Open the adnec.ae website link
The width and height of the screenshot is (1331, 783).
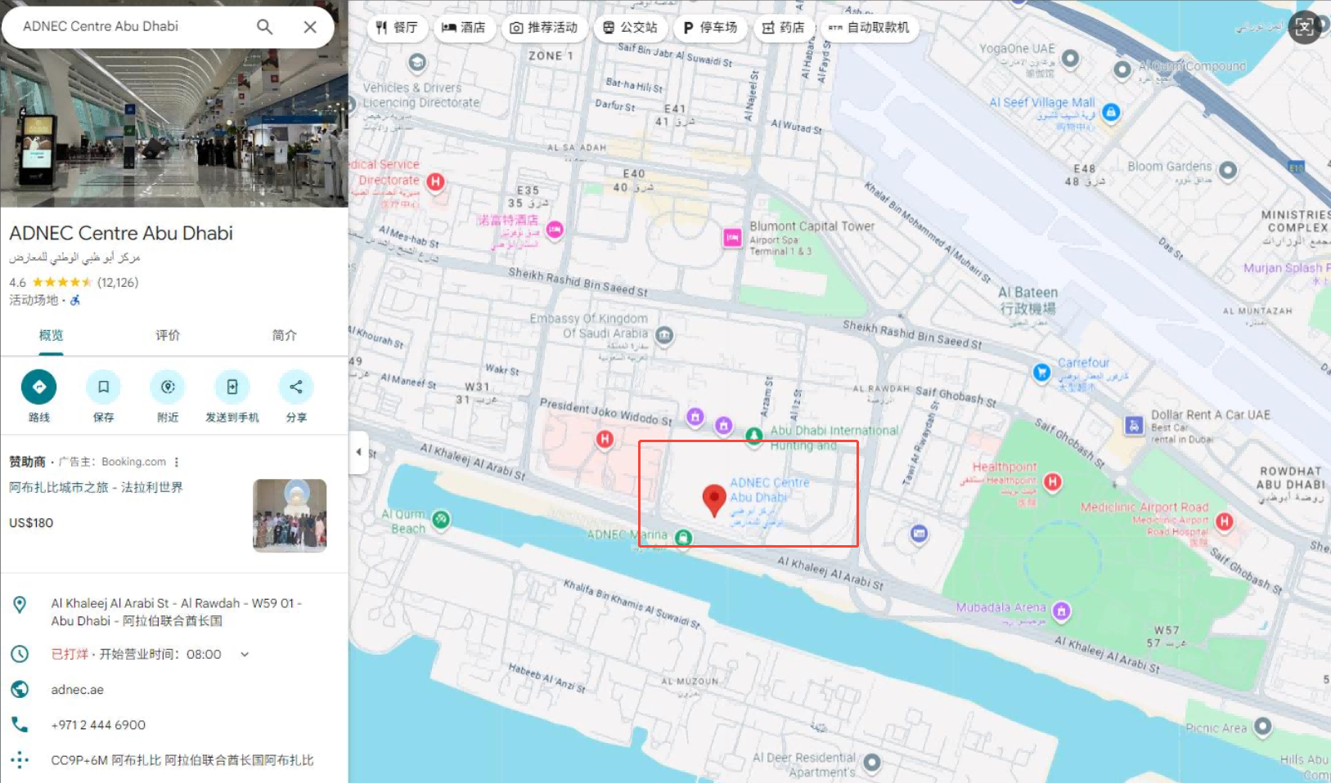[x=78, y=689]
